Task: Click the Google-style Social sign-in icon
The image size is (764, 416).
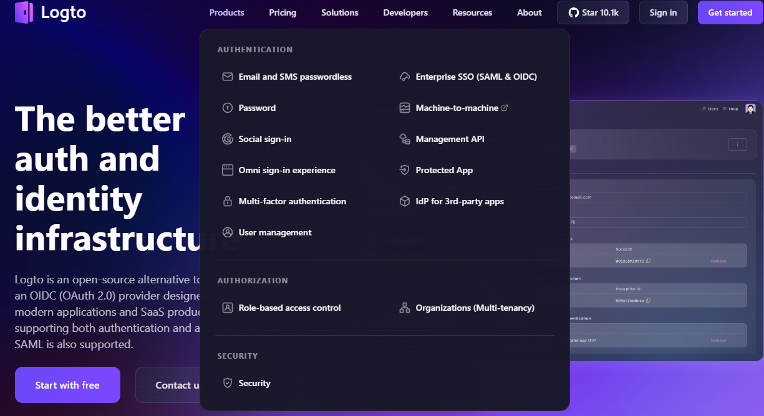Action: pos(228,139)
